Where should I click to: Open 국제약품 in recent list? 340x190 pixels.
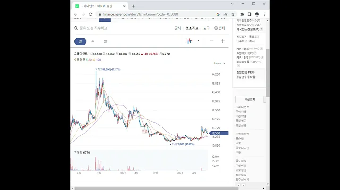point(241,111)
